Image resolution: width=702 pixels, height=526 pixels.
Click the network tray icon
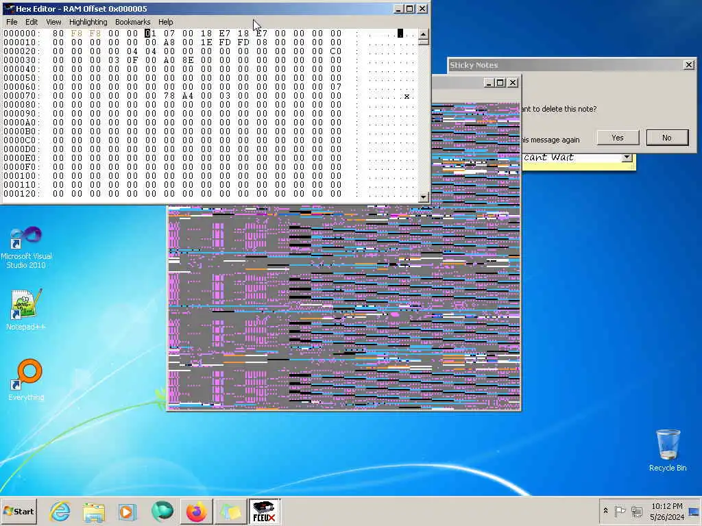coord(637,511)
